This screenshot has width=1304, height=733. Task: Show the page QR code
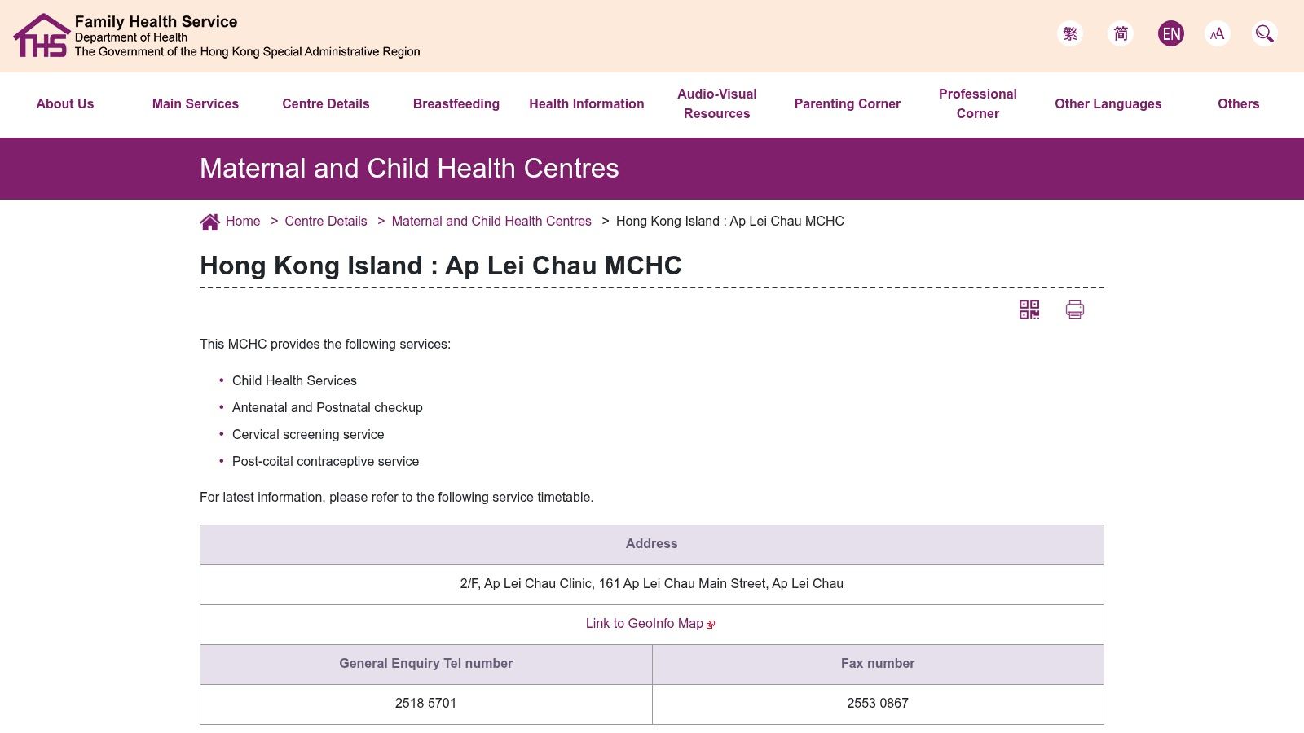click(x=1029, y=309)
